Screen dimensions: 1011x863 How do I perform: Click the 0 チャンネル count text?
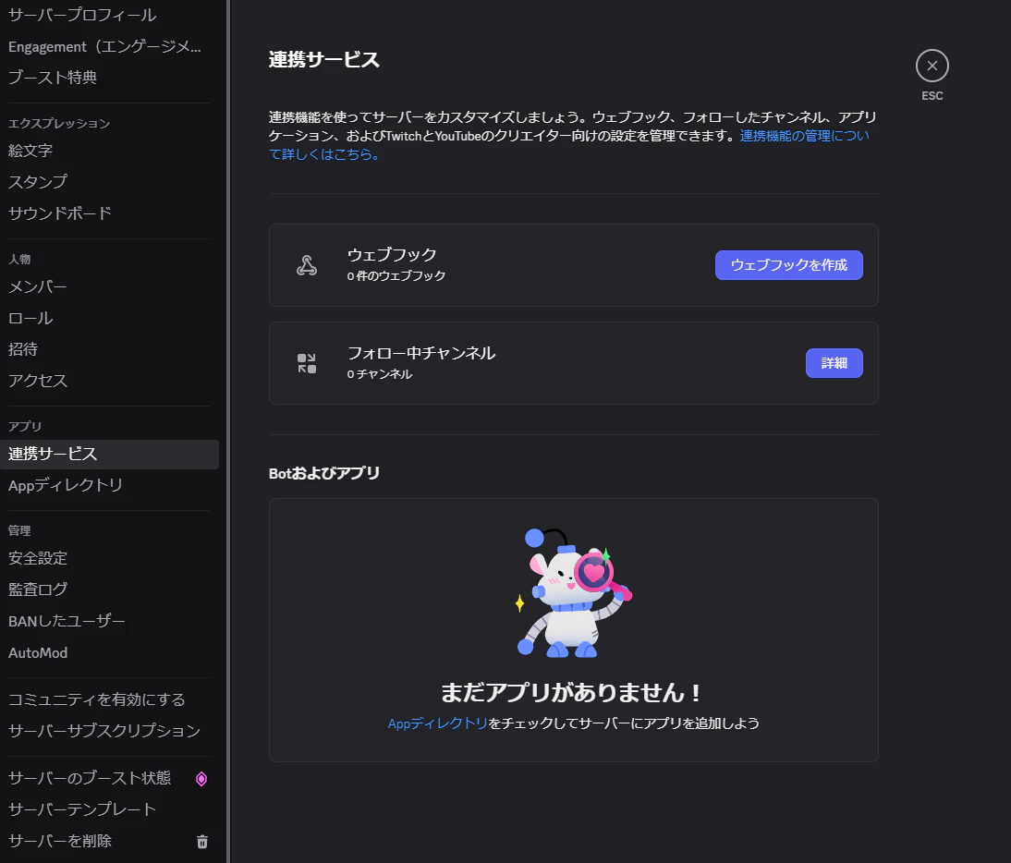[x=379, y=374]
